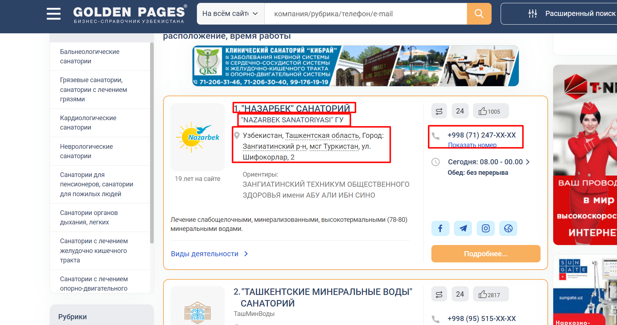Image resolution: width=617 pixels, height=325 pixels.
Task: Click «Зангиатинский р-н» address link
Action: coord(274,147)
